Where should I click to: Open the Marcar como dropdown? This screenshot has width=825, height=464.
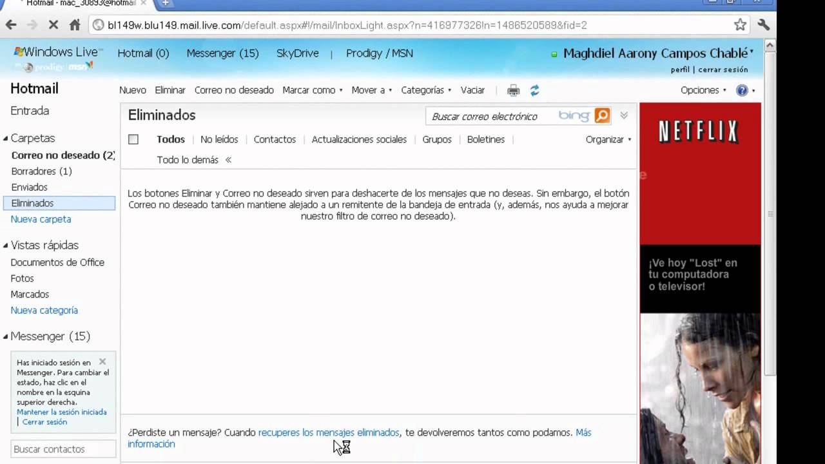[x=313, y=90]
